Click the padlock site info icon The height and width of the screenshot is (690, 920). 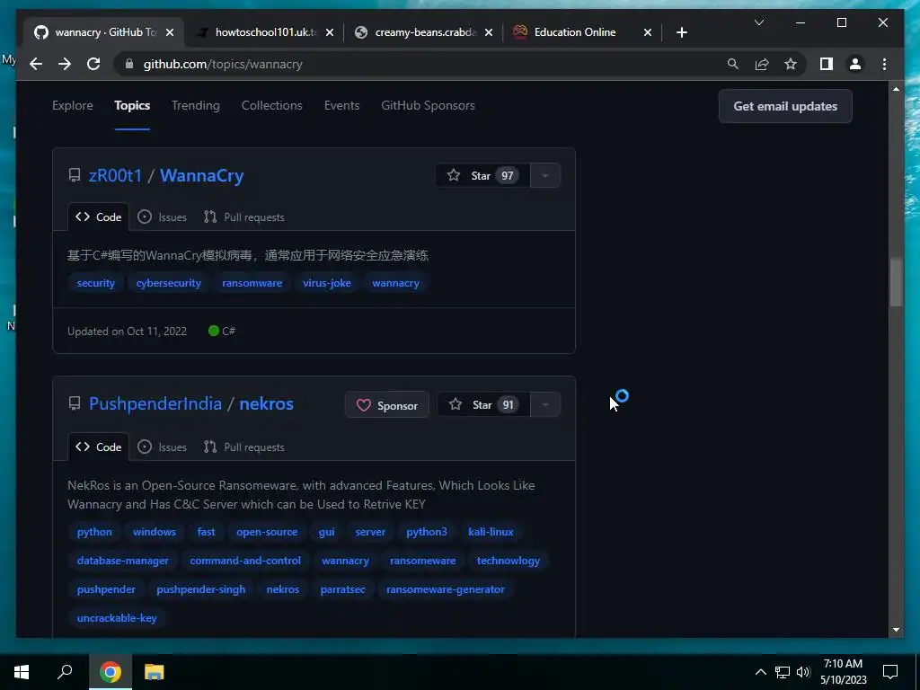(x=129, y=64)
